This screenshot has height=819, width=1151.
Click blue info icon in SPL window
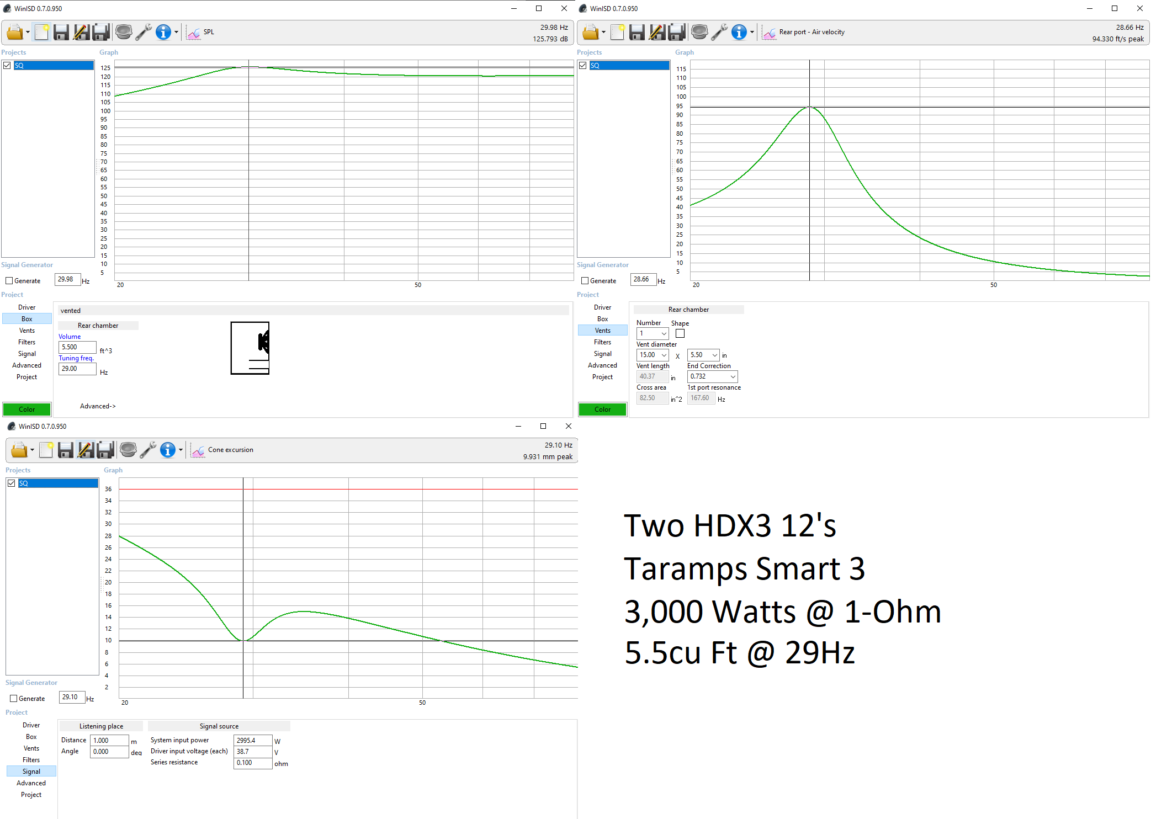tap(163, 32)
